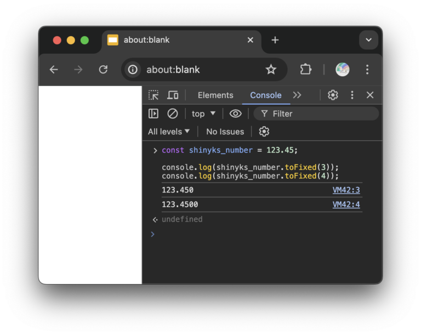Go back with the browser back arrow
This screenshot has width=421, height=335.
[54, 70]
